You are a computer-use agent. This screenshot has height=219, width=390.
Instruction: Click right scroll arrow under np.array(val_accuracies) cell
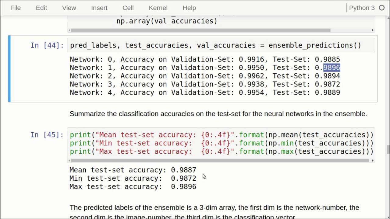coord(373,30)
